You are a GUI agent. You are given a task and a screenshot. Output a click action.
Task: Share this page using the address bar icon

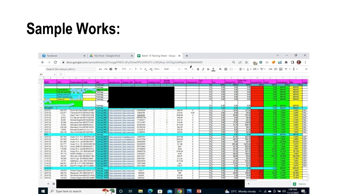point(240,62)
